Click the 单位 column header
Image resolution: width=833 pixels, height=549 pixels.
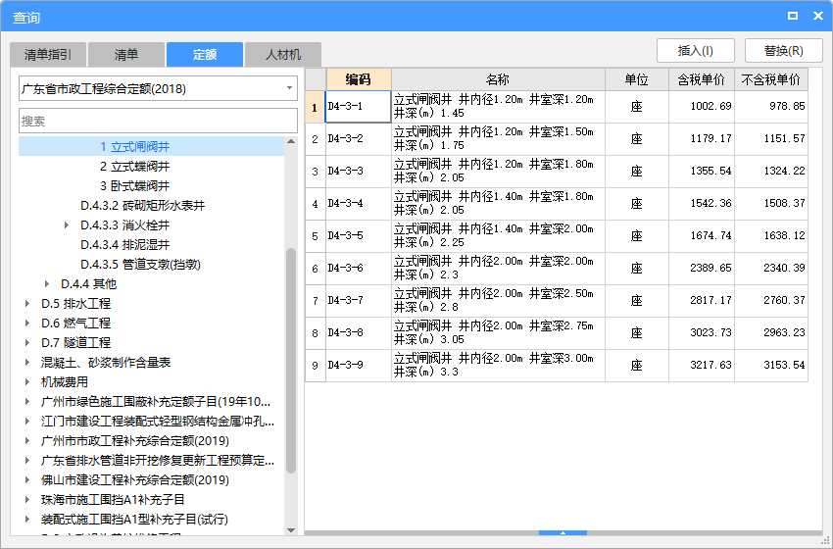tap(637, 79)
